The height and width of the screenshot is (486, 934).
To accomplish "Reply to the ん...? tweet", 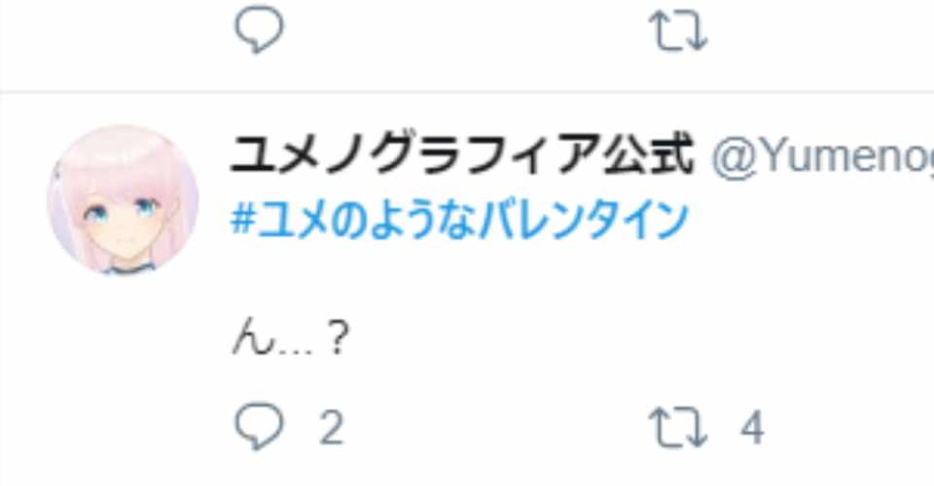I will (x=259, y=426).
